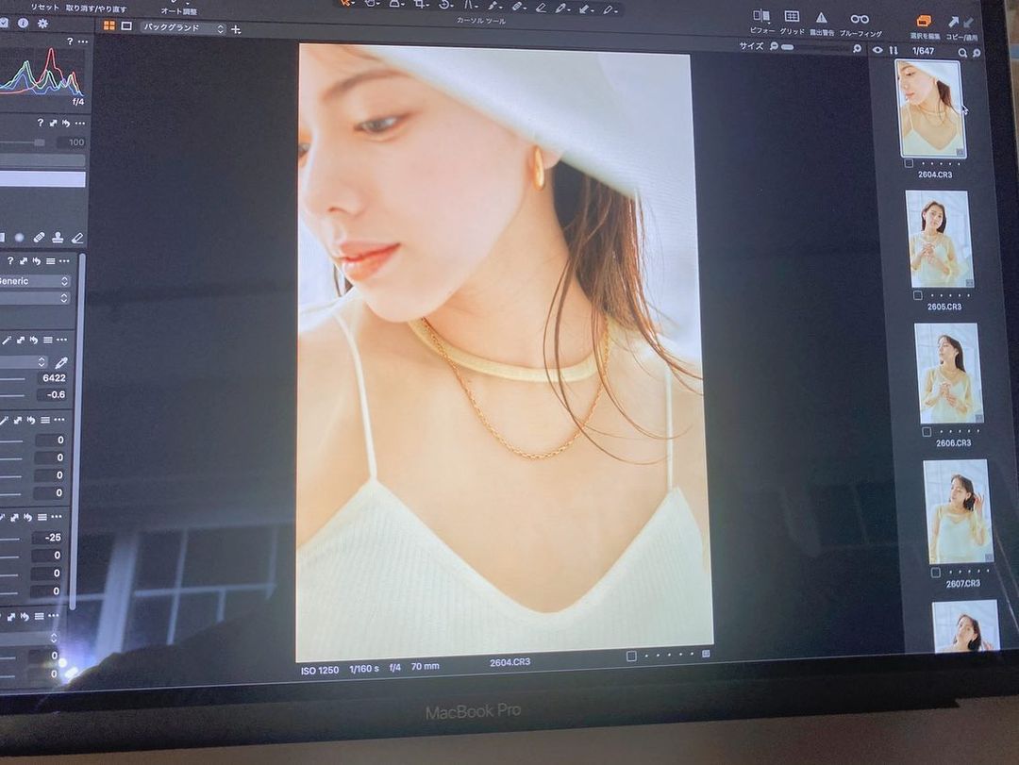Open three-dot menu above Generic dropdown
The image size is (1019, 765).
64,261
